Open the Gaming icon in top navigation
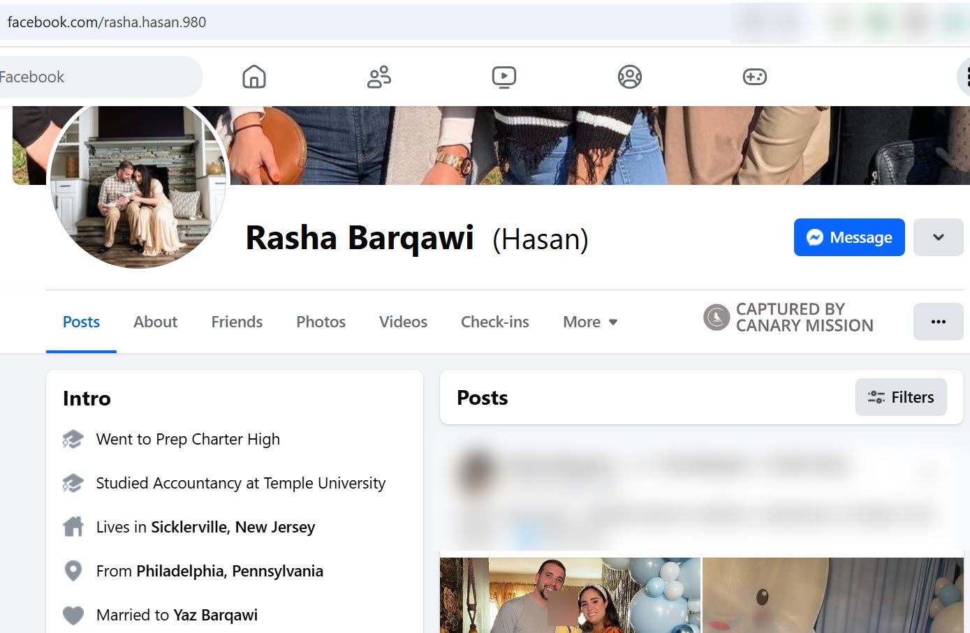Viewport: 970px width, 633px height. point(754,77)
